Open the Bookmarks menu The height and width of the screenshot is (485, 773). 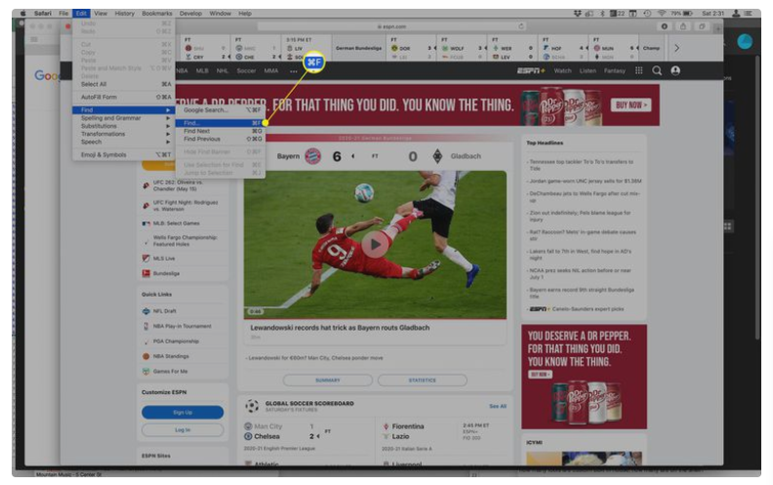(157, 14)
